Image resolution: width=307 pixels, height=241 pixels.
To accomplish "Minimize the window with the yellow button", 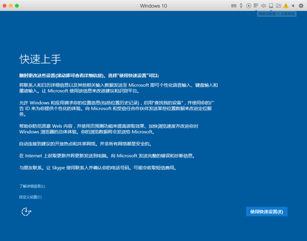I will click(x=11, y=6).
